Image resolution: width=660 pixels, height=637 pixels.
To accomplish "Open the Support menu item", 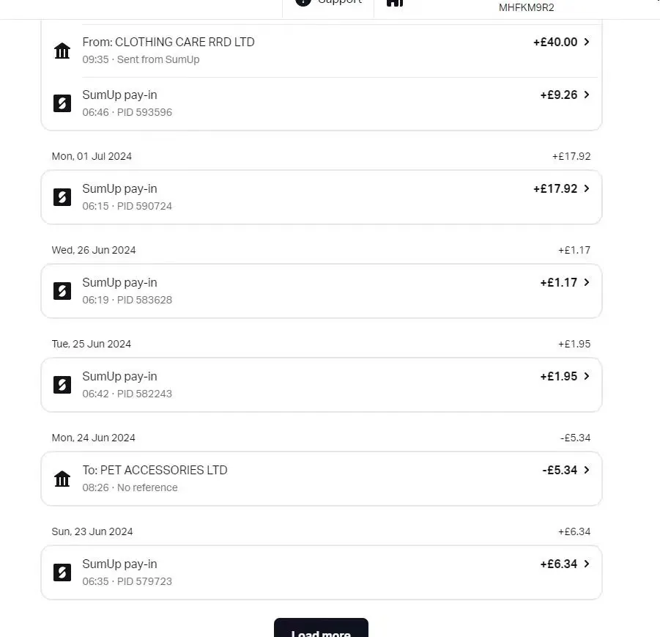I will [338, 2].
